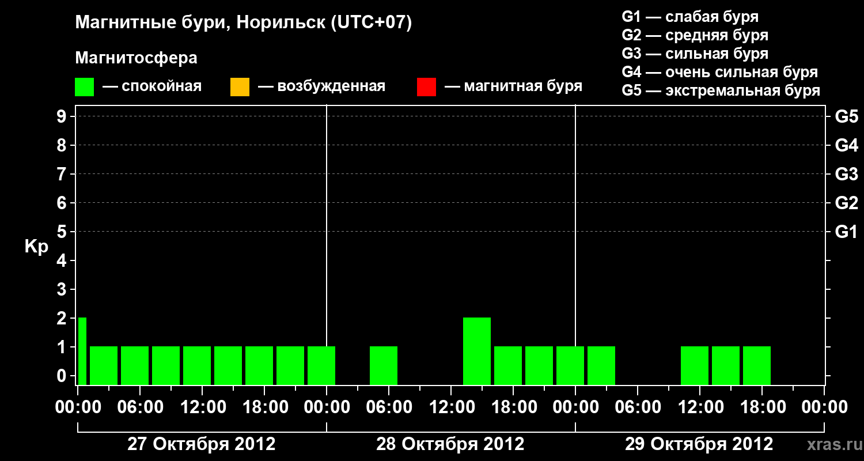Click the 27 October bar spanning 01:00 to 04:00
Image resolution: width=864 pixels, height=461 pixels.
pos(104,365)
